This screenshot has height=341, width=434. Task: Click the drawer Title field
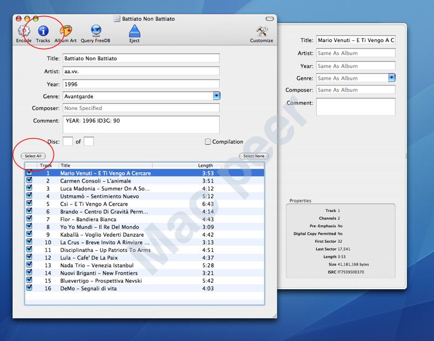[356, 40]
